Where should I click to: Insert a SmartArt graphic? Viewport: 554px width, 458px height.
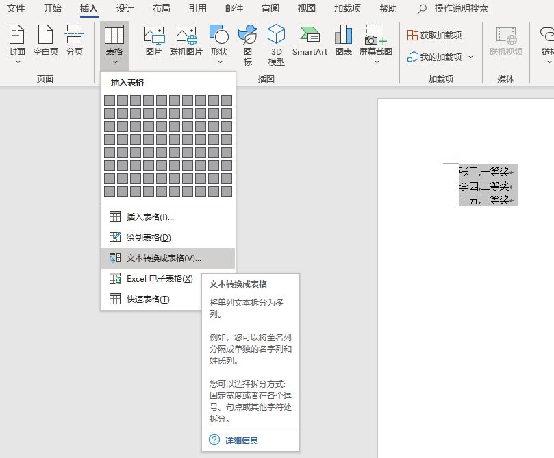click(309, 42)
